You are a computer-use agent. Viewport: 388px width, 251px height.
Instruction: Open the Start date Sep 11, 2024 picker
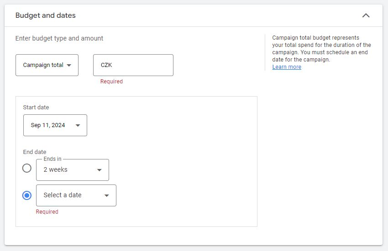coord(55,125)
